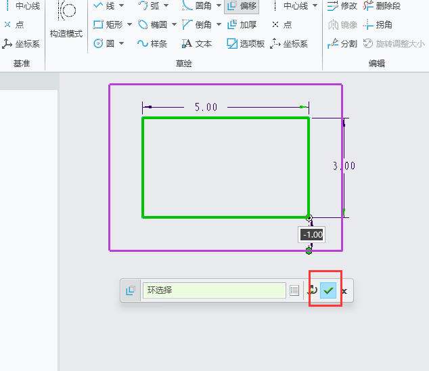Open the Line tool dropdown arrow

(x=122, y=5)
